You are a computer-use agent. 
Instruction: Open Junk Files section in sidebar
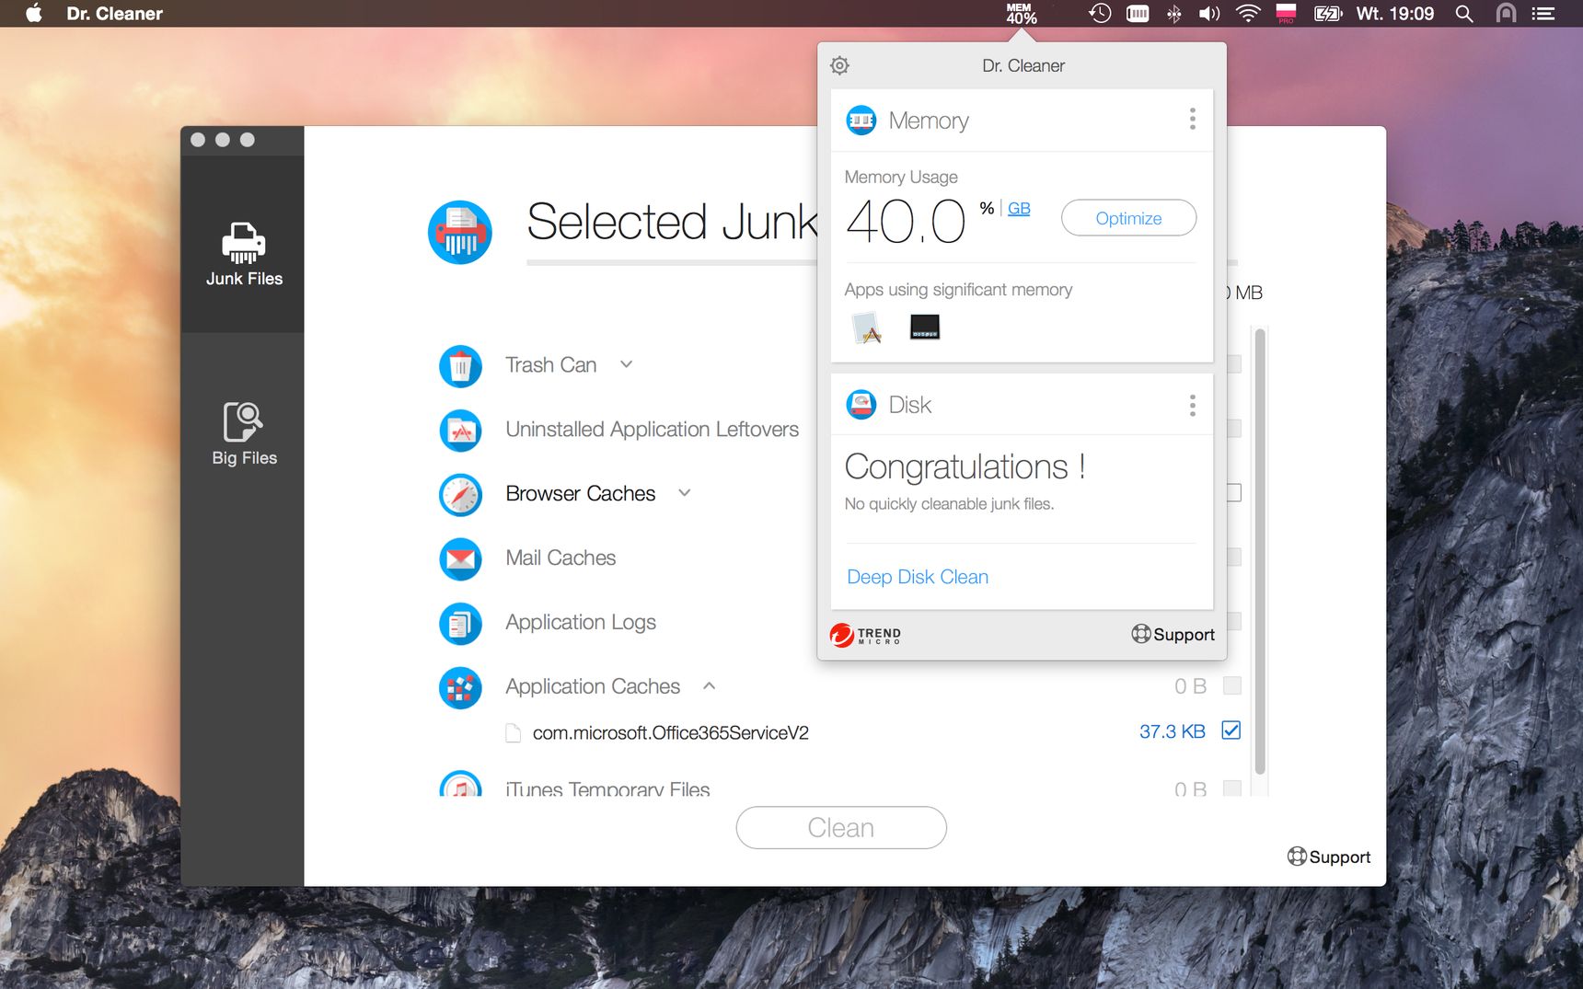click(243, 254)
